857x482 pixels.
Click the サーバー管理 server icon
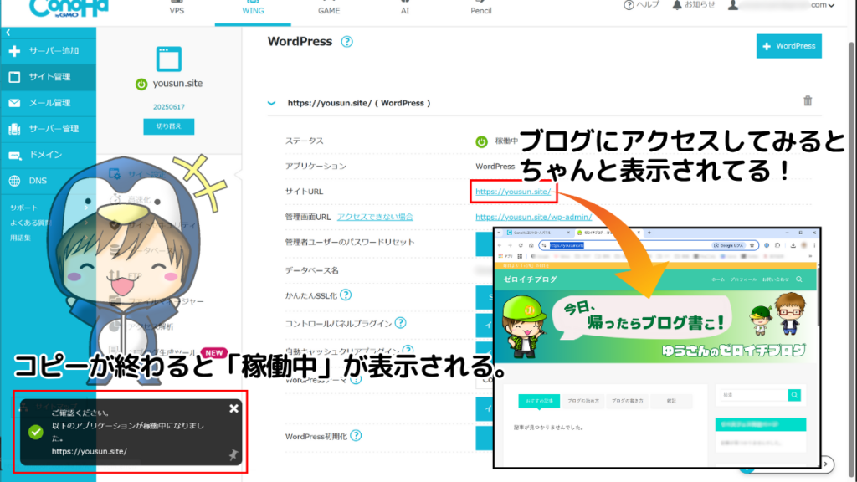[x=14, y=129]
